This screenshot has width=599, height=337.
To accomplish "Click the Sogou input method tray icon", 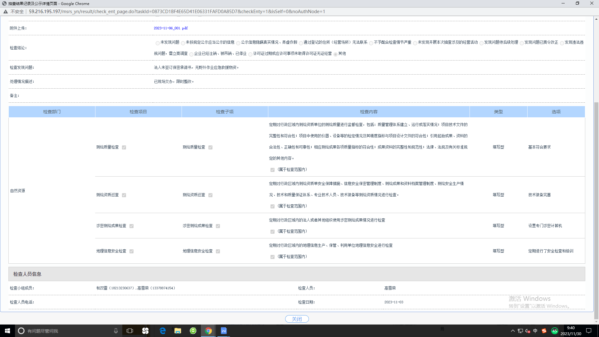I will pos(544,331).
